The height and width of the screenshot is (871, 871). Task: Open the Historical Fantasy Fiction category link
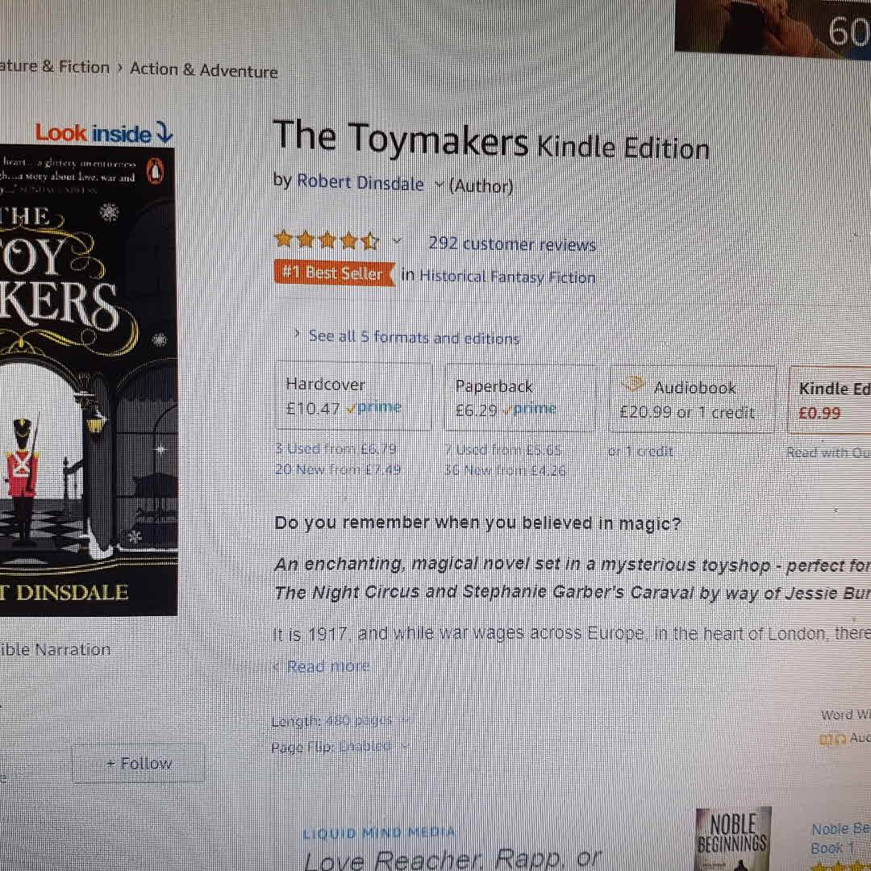507,276
